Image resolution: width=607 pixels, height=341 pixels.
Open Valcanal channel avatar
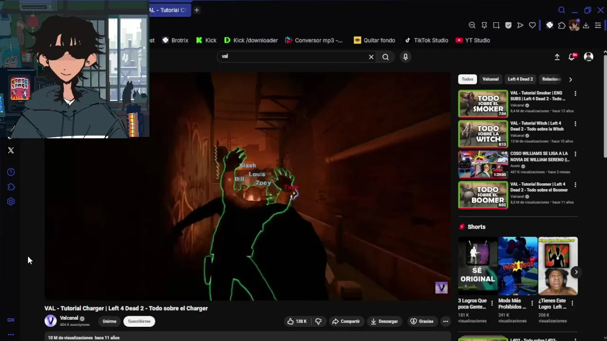[50, 321]
